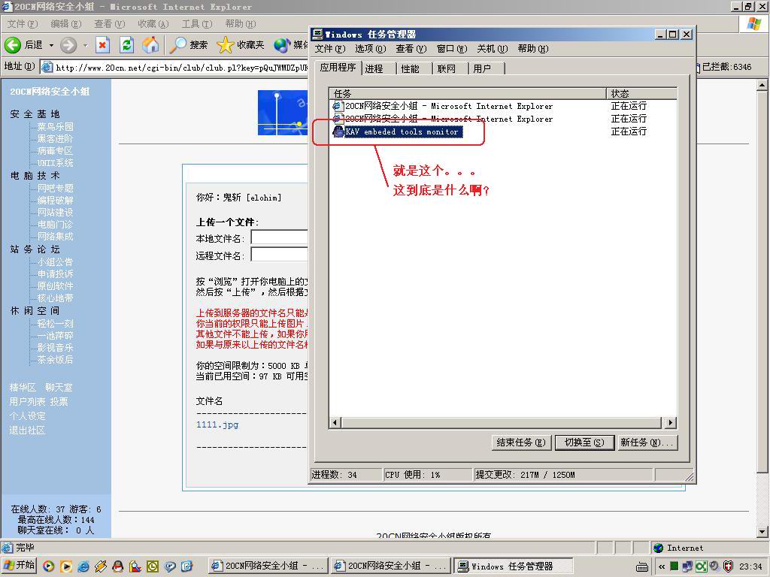770x577 pixels.
Task: Click the task list left scroll arrow
Action: [x=335, y=422]
